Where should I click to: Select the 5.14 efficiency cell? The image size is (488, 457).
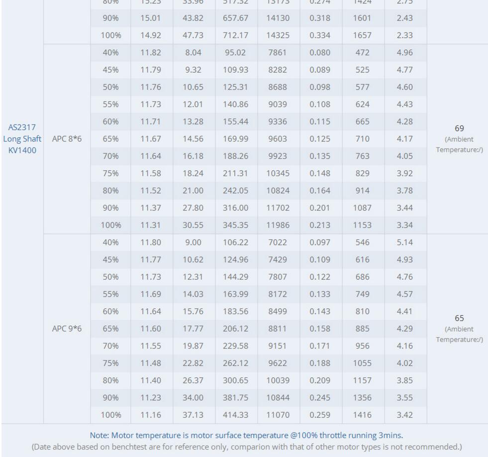point(405,242)
